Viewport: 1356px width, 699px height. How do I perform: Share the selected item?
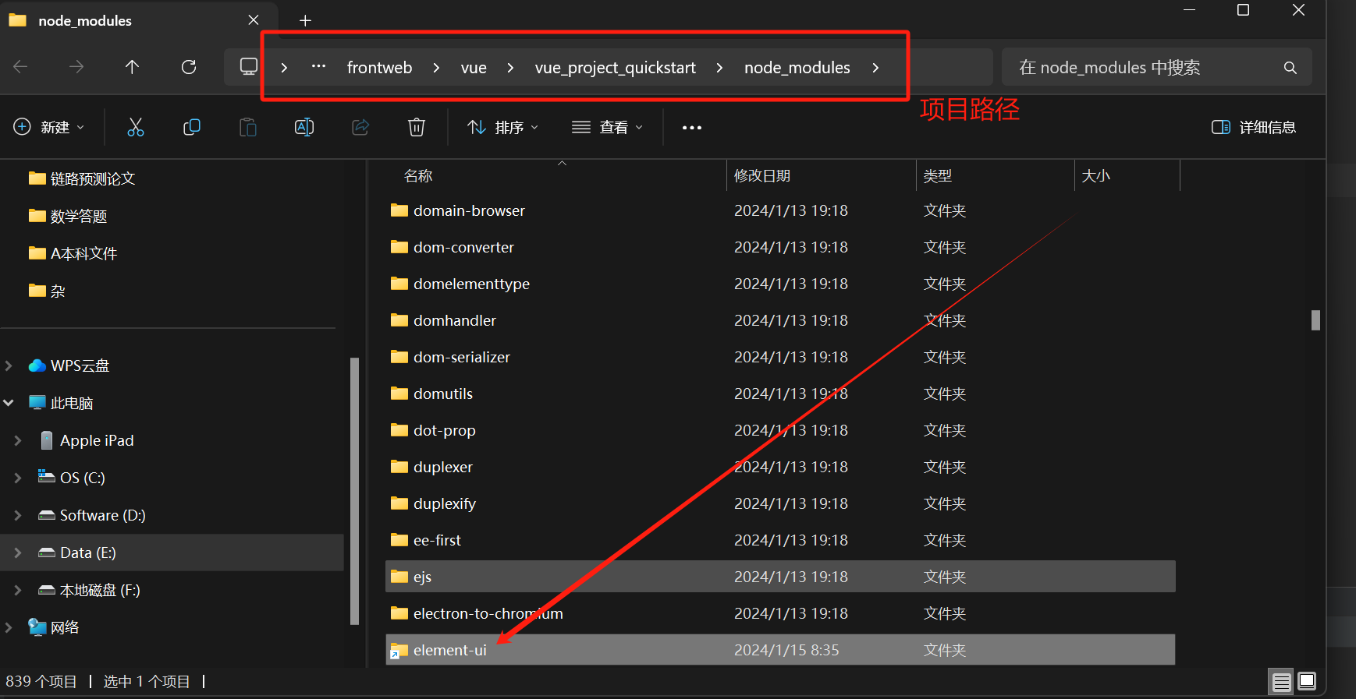click(x=360, y=127)
